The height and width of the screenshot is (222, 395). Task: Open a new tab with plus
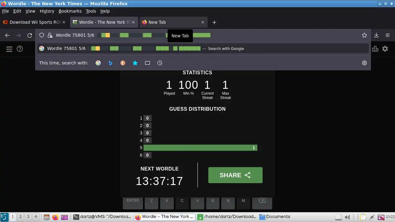click(214, 22)
